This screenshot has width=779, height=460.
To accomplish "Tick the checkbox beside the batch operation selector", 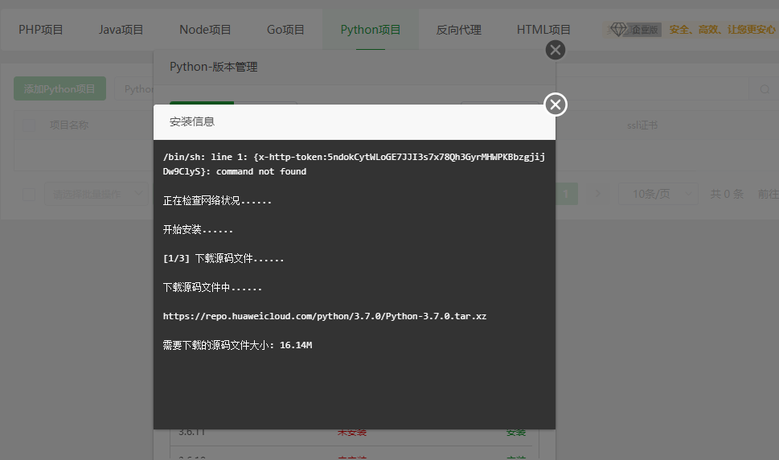I will (x=29, y=194).
